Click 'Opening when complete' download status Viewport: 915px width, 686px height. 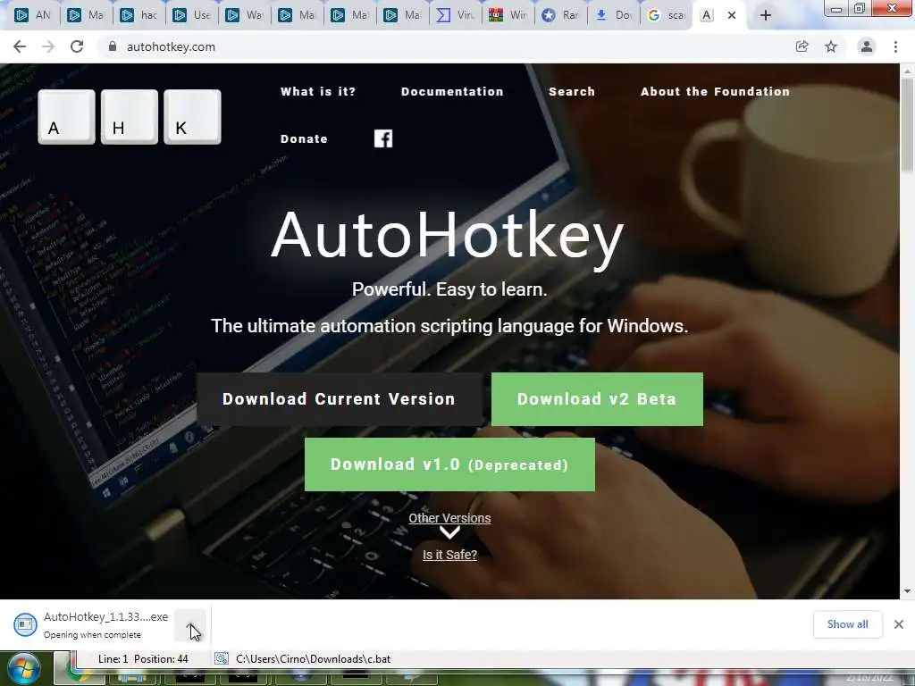92,635
